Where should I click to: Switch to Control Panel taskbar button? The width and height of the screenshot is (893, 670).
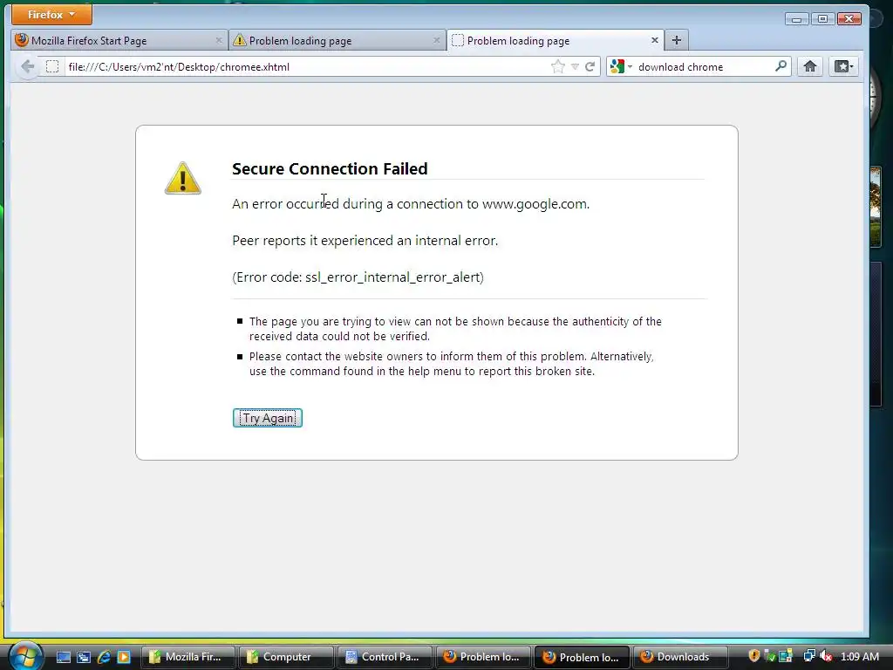(x=385, y=657)
